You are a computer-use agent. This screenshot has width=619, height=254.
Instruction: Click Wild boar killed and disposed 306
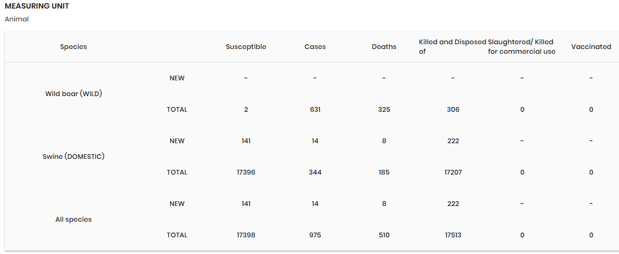click(453, 109)
